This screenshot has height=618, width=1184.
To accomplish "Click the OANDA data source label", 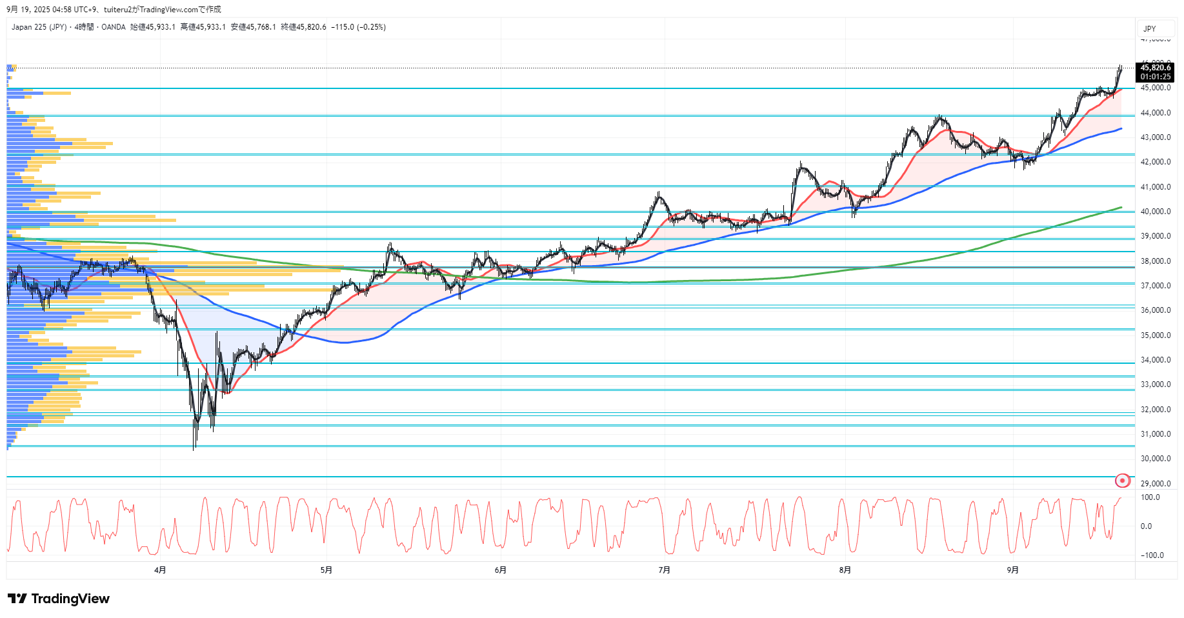I will [x=114, y=27].
